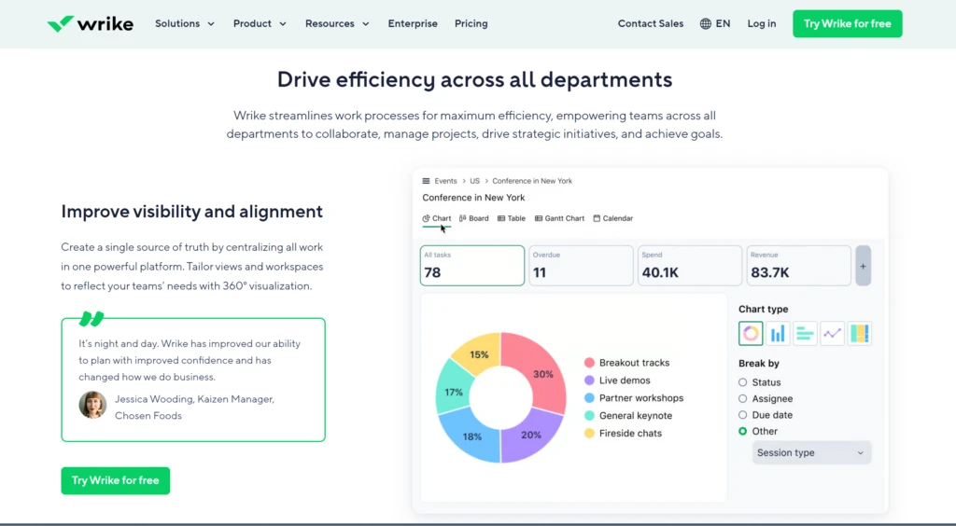956x526 pixels.
Task: Click the pink 30% donut chart segment
Action: pyautogui.click(x=541, y=373)
